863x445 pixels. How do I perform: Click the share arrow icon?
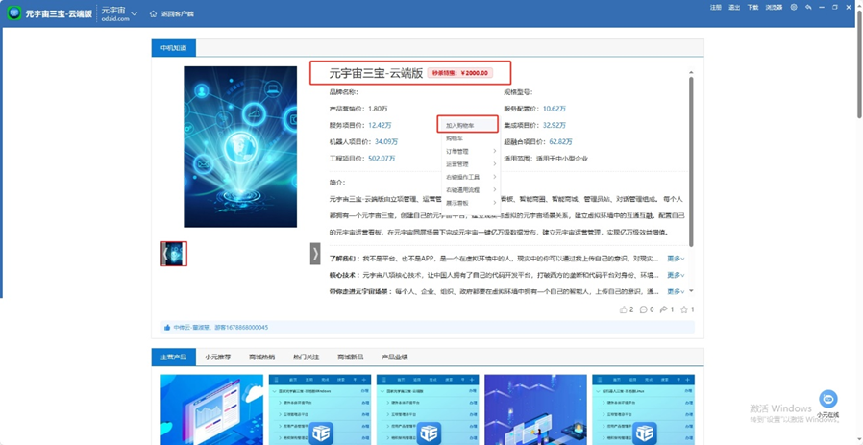click(x=664, y=309)
